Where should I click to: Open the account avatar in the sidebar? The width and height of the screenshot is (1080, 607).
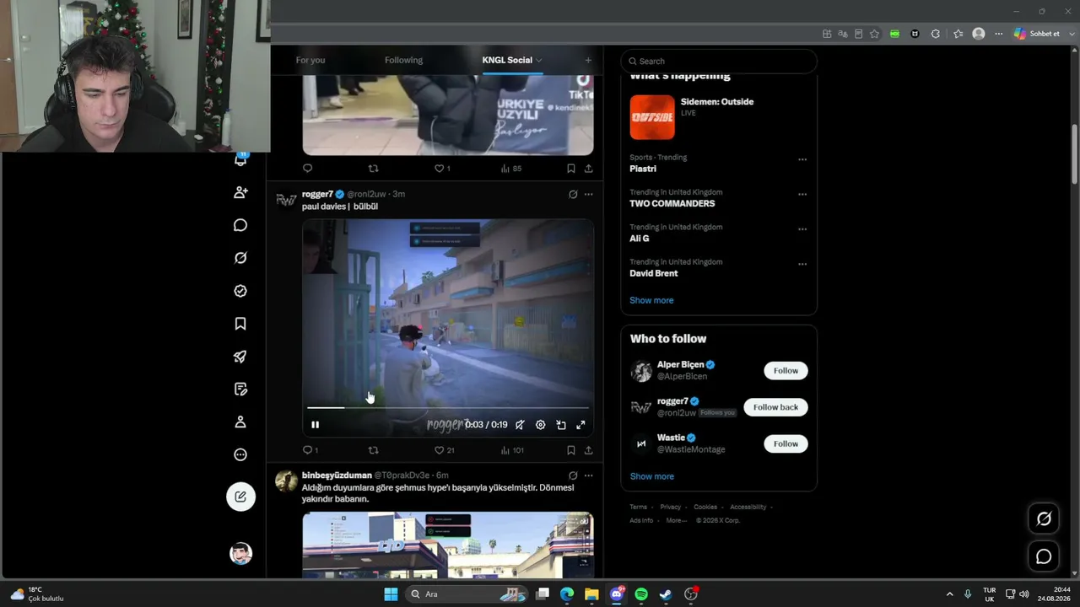pyautogui.click(x=240, y=554)
